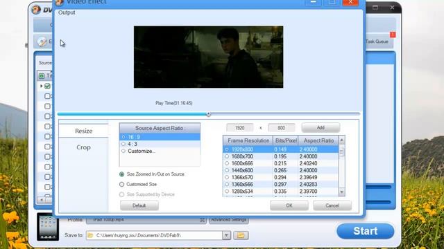This screenshot has width=444, height=249.
Task: Open the Resize tab
Action: point(83,131)
